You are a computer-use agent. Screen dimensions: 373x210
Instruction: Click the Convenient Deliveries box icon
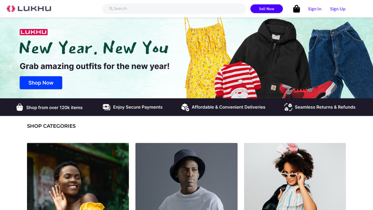[185, 107]
